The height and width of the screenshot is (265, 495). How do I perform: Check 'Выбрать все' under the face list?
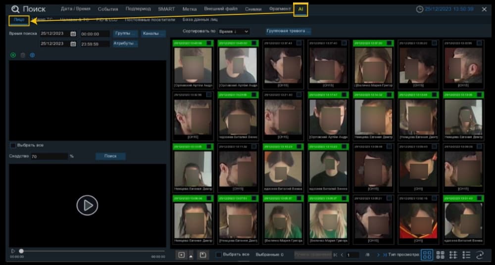(13, 145)
